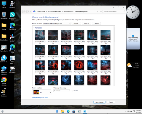Cancel the background changes

111,102
